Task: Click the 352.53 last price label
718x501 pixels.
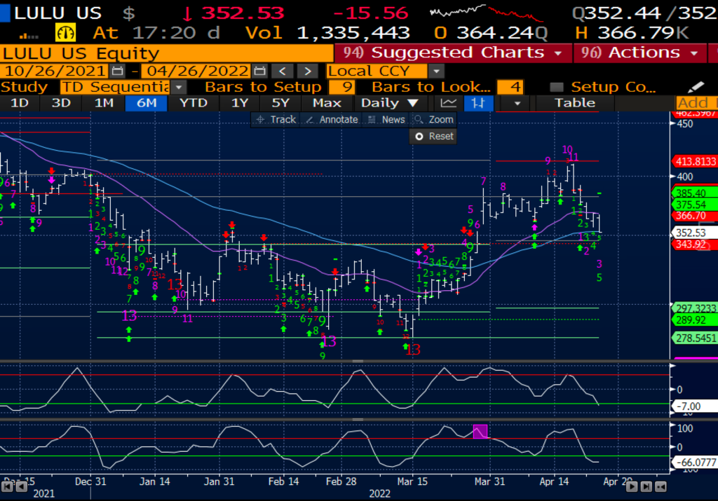Action: (x=694, y=233)
